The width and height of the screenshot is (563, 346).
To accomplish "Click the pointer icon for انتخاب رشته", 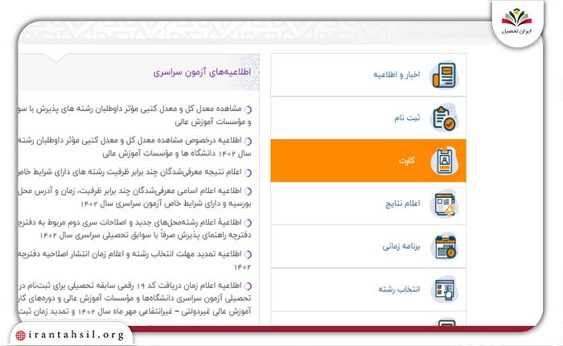I will click(x=444, y=289).
